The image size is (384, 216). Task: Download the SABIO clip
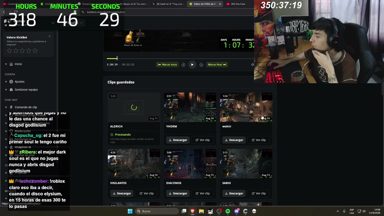click(234, 193)
